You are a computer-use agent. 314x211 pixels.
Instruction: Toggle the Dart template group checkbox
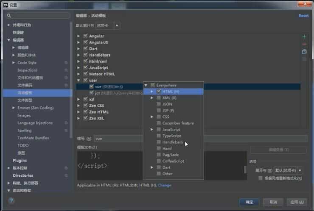click(86, 49)
